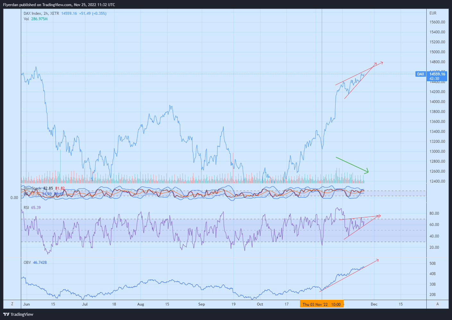Click the 14559.16 last-price tag on the axis

[437, 74]
